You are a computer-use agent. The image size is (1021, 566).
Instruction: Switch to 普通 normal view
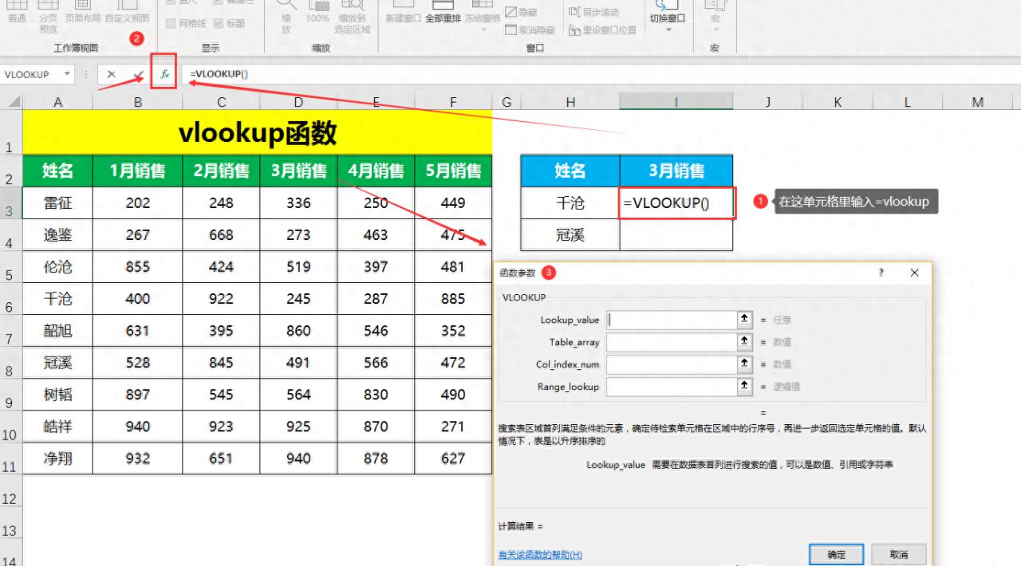[x=16, y=14]
